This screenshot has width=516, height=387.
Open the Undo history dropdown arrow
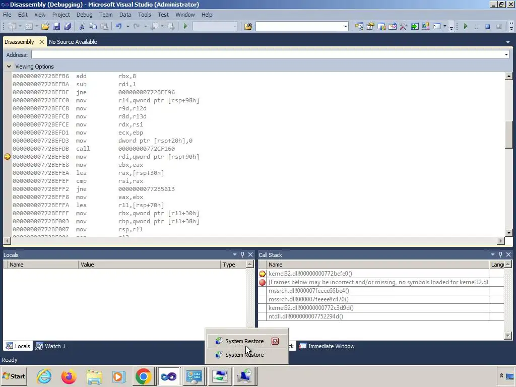[x=127, y=26]
